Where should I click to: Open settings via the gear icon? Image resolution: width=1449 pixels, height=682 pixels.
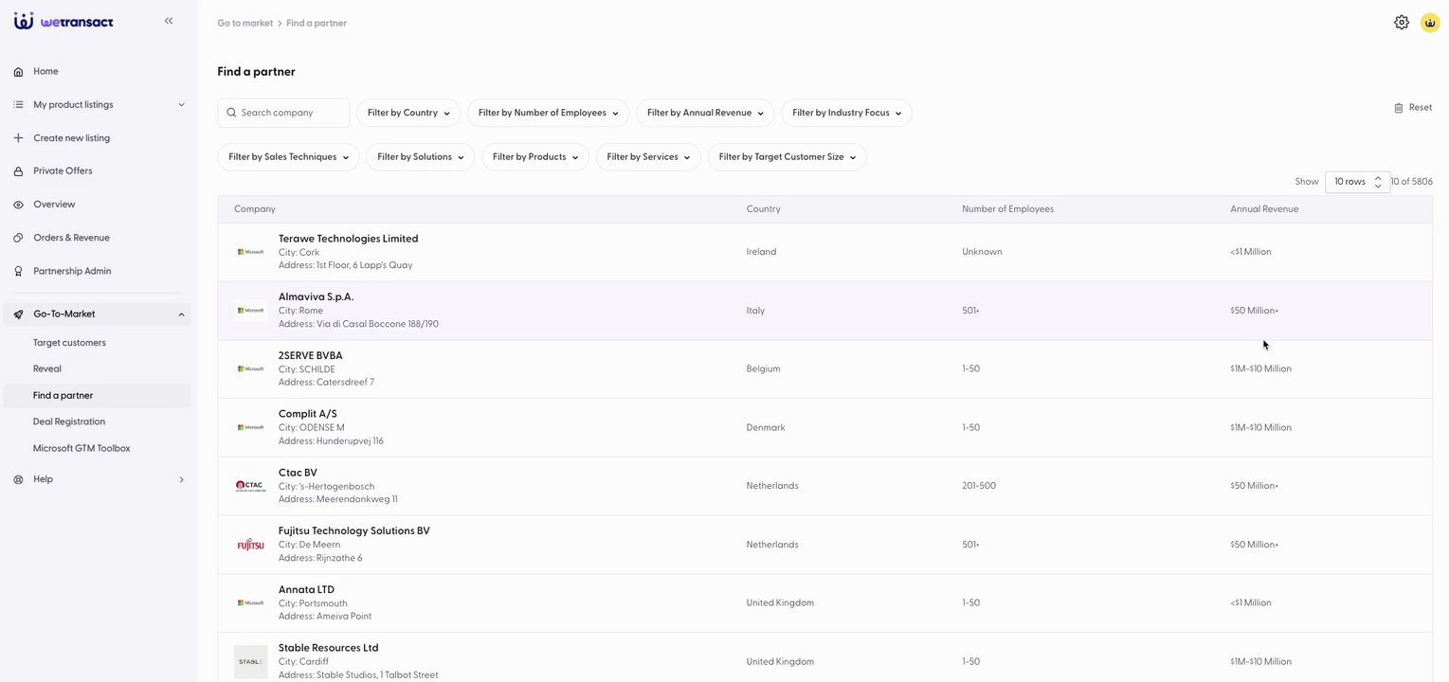pyautogui.click(x=1401, y=23)
